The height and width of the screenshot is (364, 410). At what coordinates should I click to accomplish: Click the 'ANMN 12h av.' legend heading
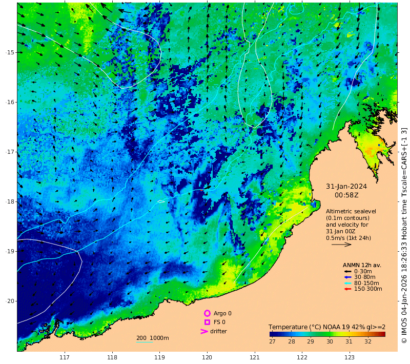pos(362,265)
